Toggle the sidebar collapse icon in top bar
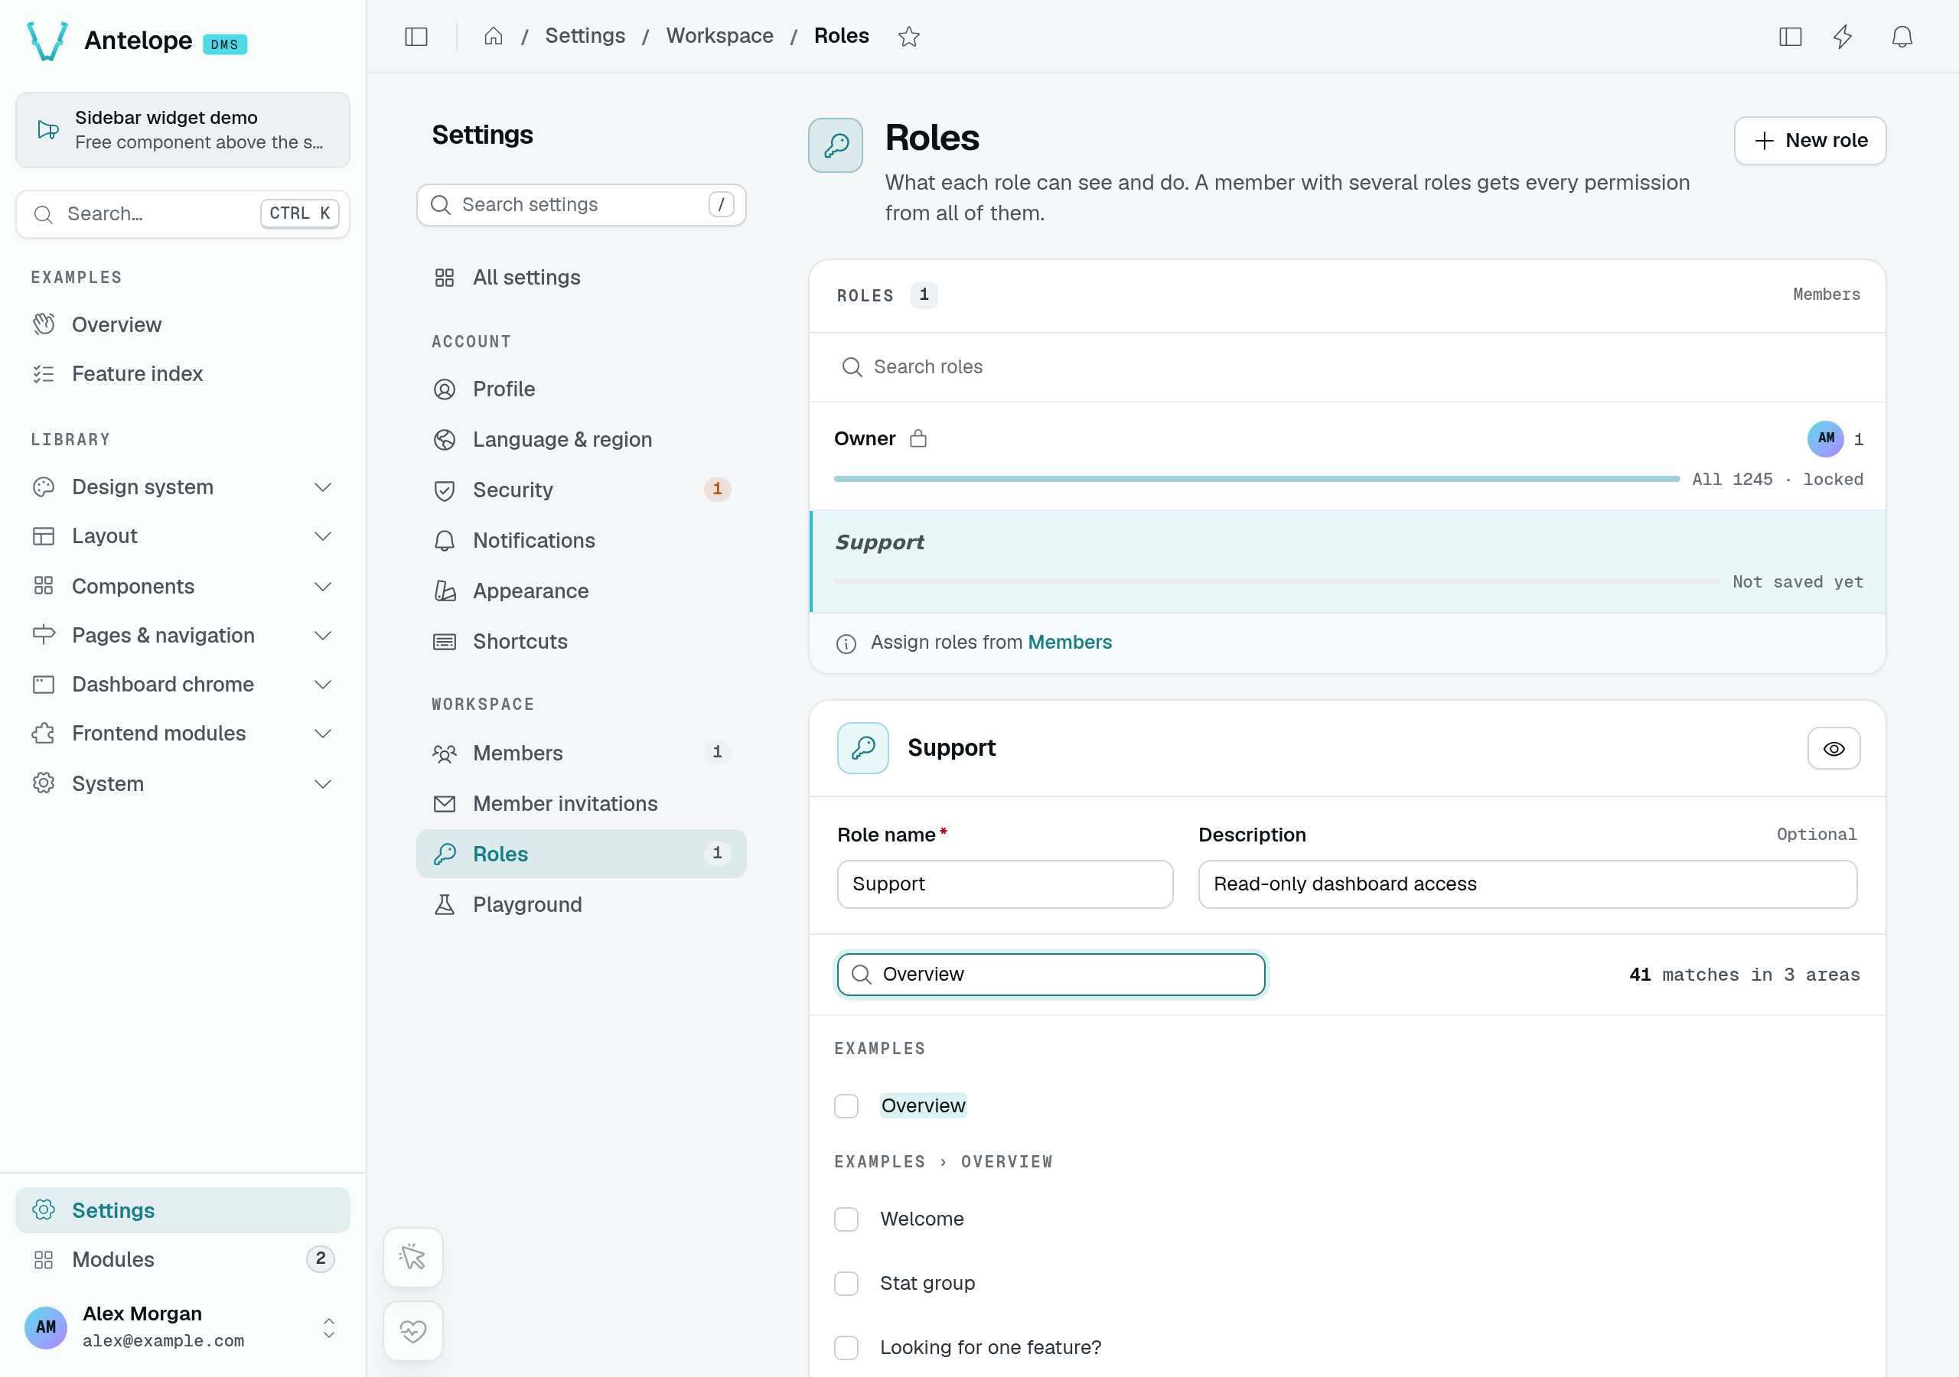This screenshot has width=1959, height=1377. (416, 36)
